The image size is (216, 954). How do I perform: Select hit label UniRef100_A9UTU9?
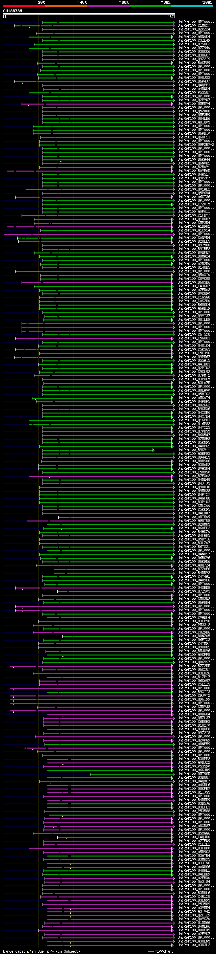pyautogui.click(x=194, y=521)
